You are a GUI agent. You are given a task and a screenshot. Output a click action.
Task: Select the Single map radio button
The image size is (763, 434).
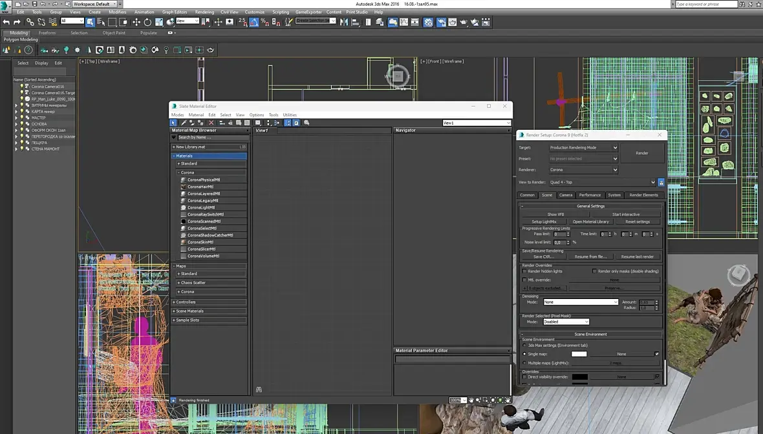[524, 354]
